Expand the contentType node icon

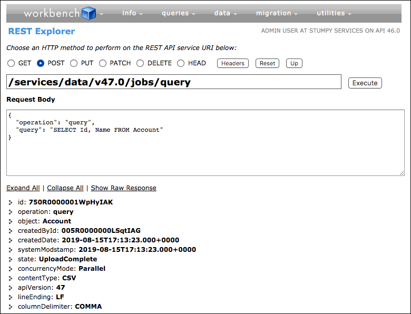pos(11,278)
